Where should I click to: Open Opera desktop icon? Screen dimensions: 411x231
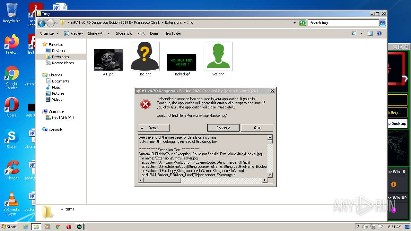tap(12, 107)
